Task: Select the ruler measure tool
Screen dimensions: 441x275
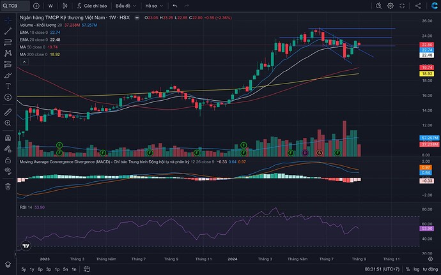Action: click(8, 112)
